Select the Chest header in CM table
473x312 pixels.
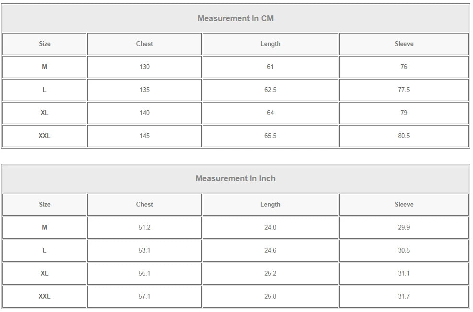click(x=144, y=44)
